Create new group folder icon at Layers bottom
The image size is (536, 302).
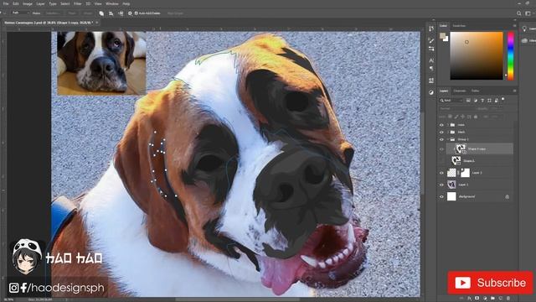pos(492,299)
